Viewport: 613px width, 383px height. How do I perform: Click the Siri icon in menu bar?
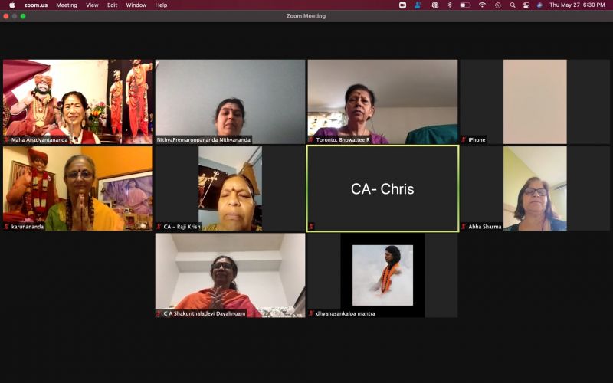tap(539, 5)
